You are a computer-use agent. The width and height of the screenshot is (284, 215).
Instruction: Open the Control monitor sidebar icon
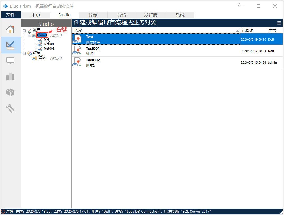(10, 61)
